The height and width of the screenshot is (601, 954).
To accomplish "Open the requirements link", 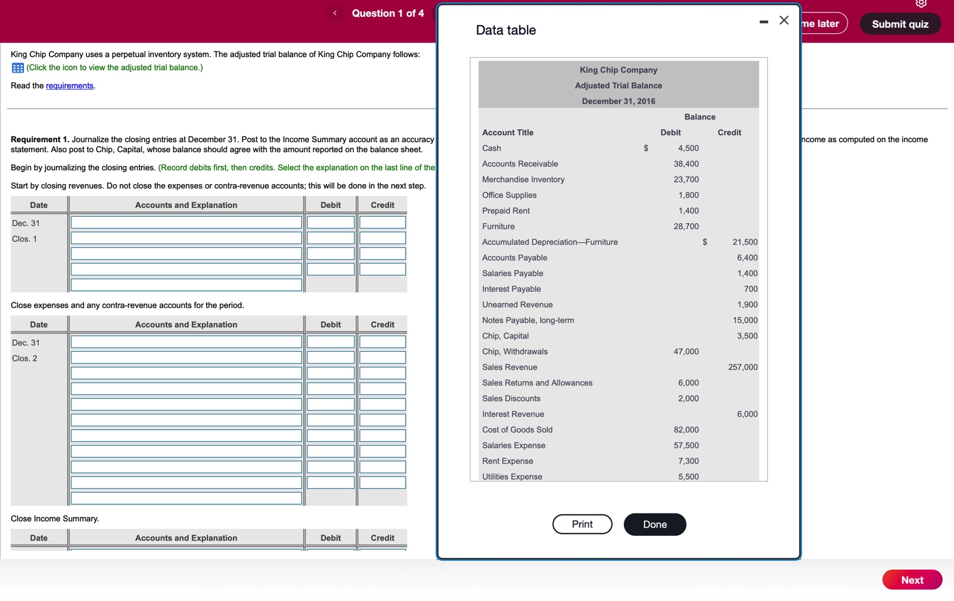I will pos(70,86).
